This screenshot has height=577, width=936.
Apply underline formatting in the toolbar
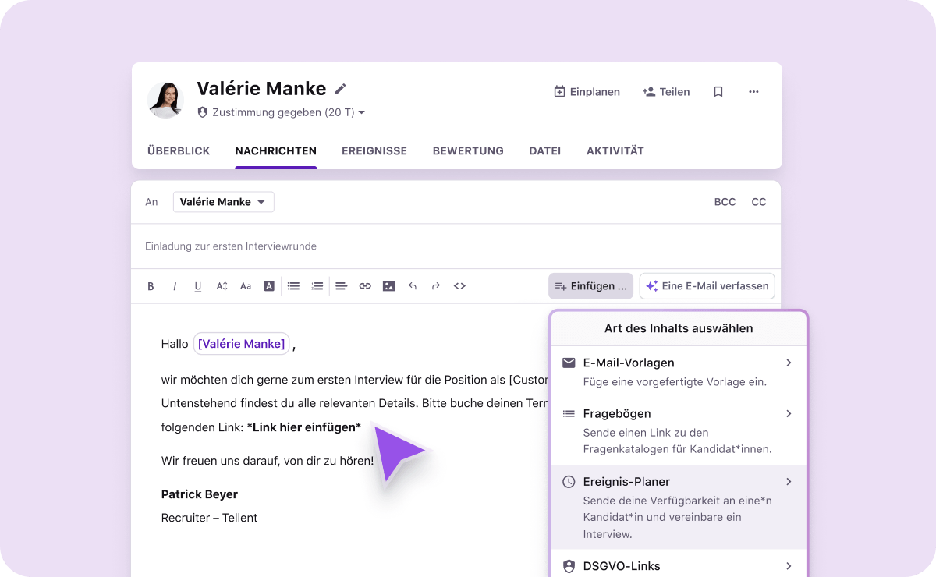point(198,286)
